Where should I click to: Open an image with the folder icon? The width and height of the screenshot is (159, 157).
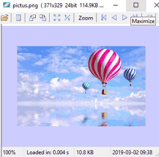point(5,18)
